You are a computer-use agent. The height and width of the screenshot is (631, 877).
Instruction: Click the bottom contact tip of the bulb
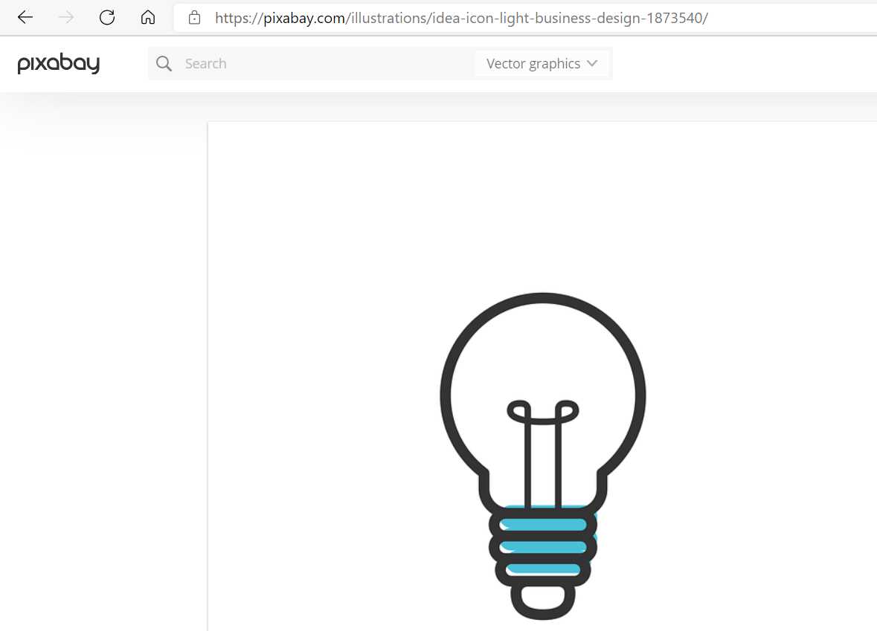point(542,602)
